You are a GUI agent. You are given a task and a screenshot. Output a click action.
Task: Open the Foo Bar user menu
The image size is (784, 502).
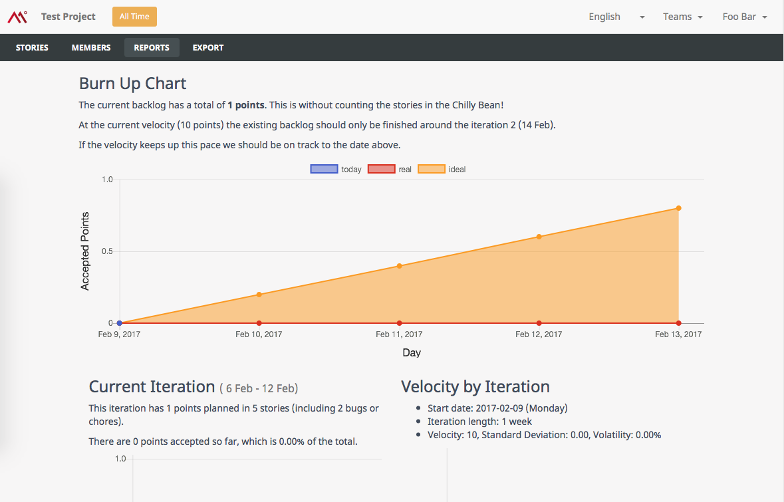pos(745,17)
